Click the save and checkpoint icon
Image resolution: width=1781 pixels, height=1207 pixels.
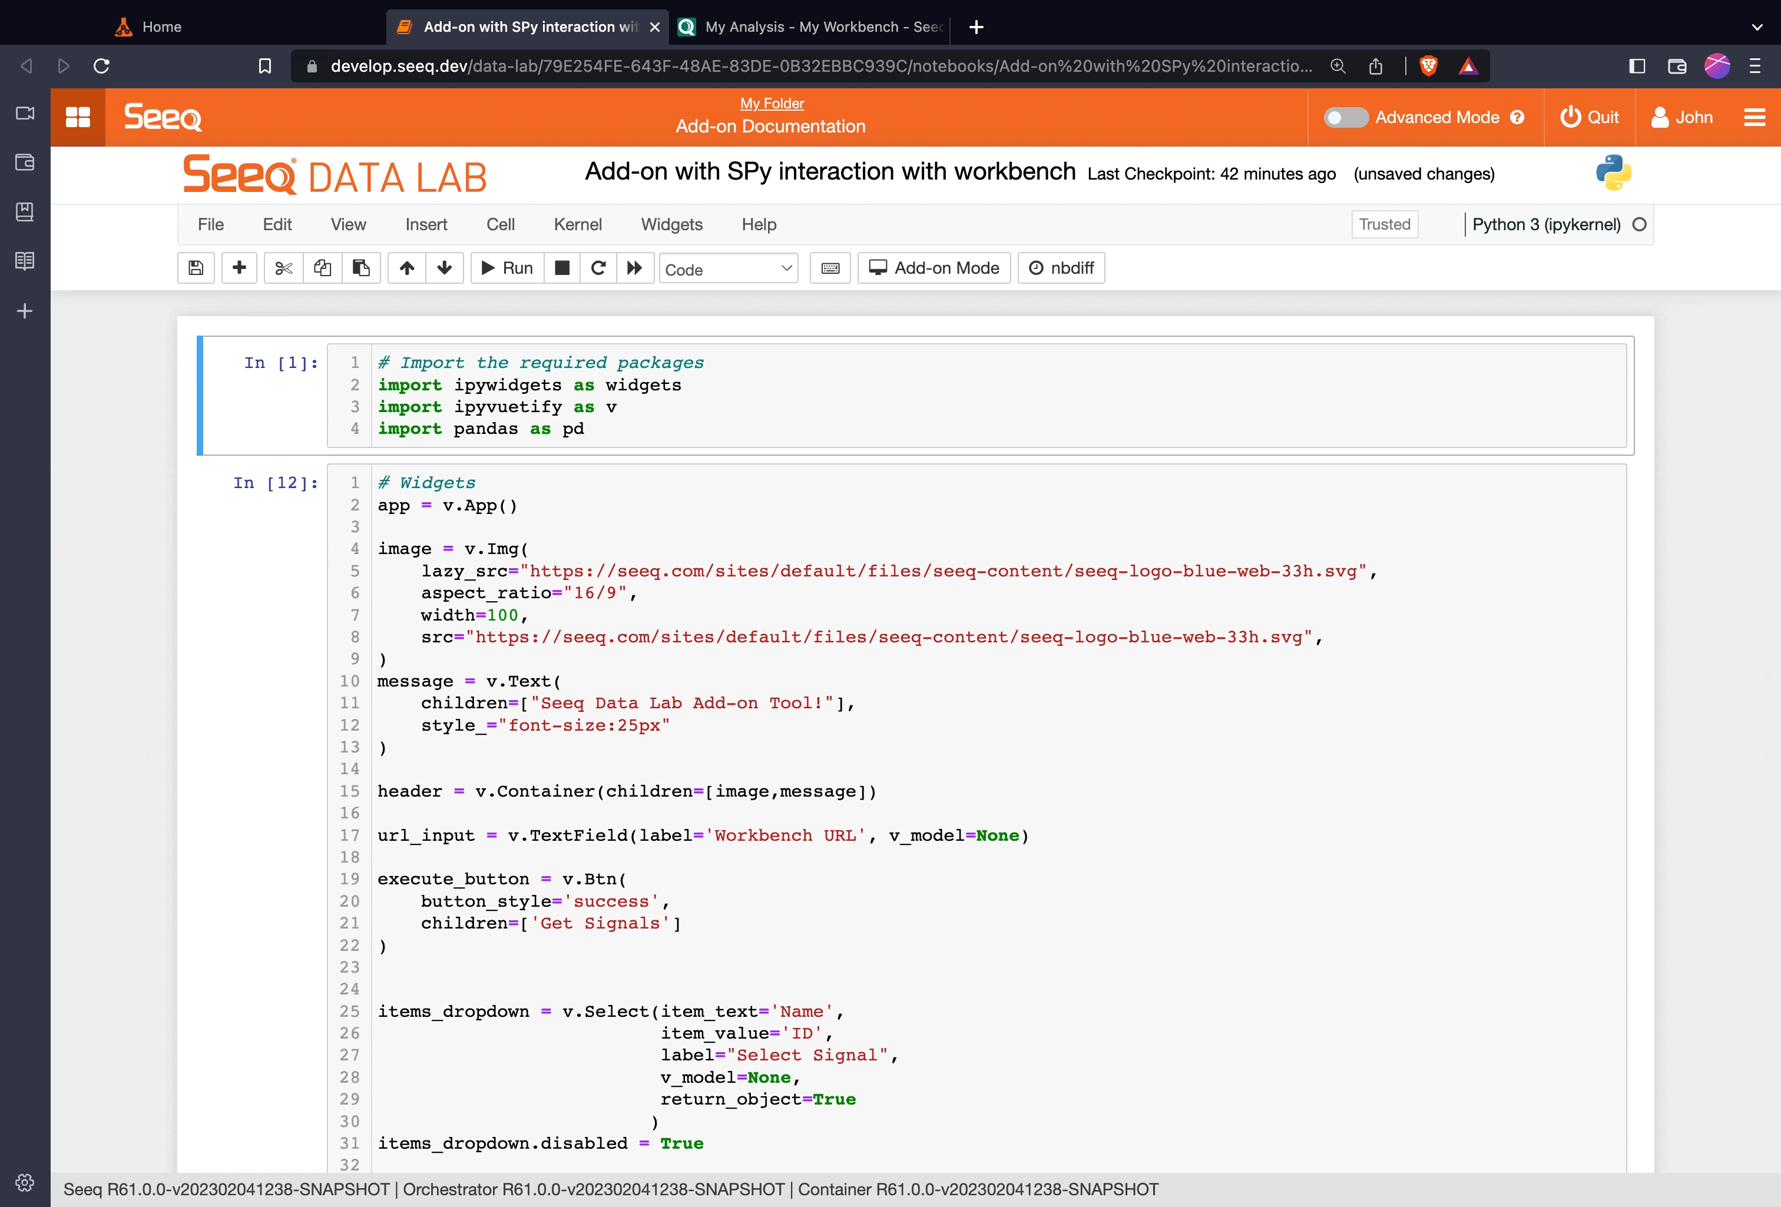(x=196, y=268)
